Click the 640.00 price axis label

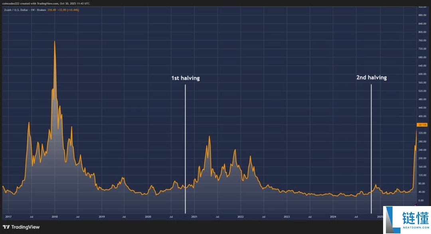(422, 66)
